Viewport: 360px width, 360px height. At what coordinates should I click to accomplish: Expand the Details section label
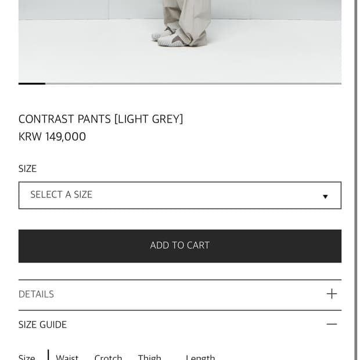pyautogui.click(x=36, y=294)
